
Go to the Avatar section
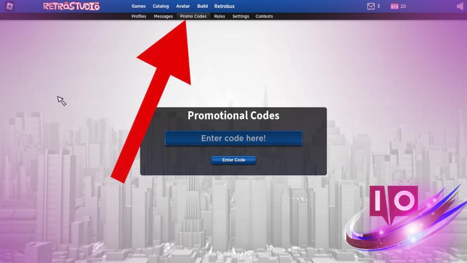click(x=183, y=6)
